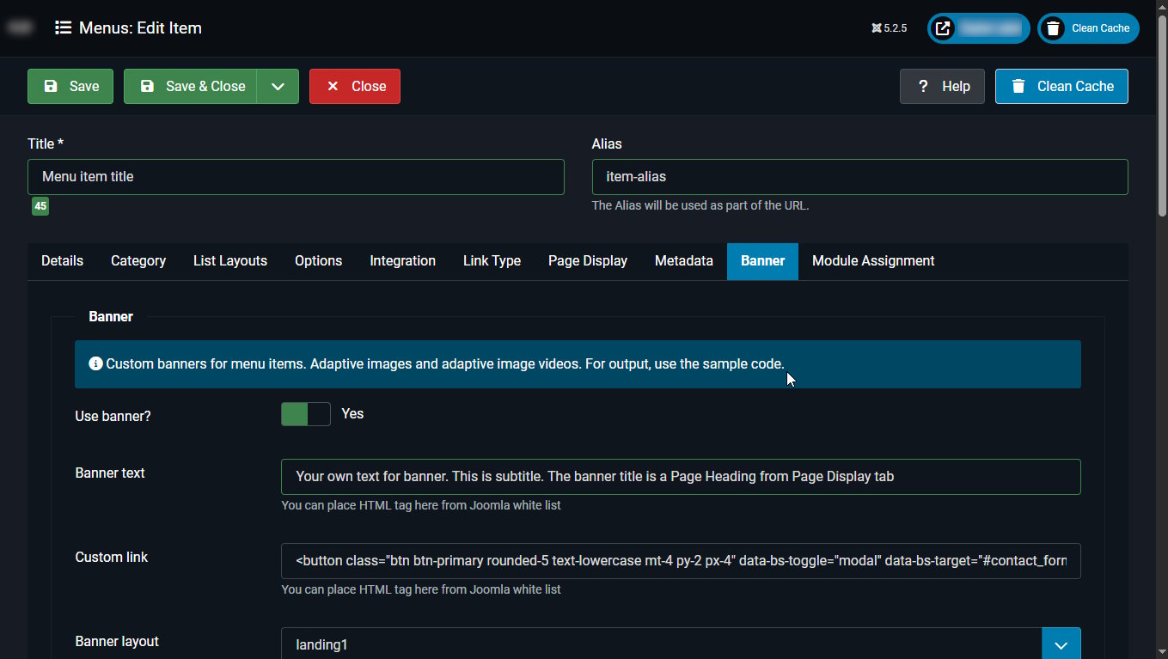
Task: Click the Title input field
Action: point(296,177)
